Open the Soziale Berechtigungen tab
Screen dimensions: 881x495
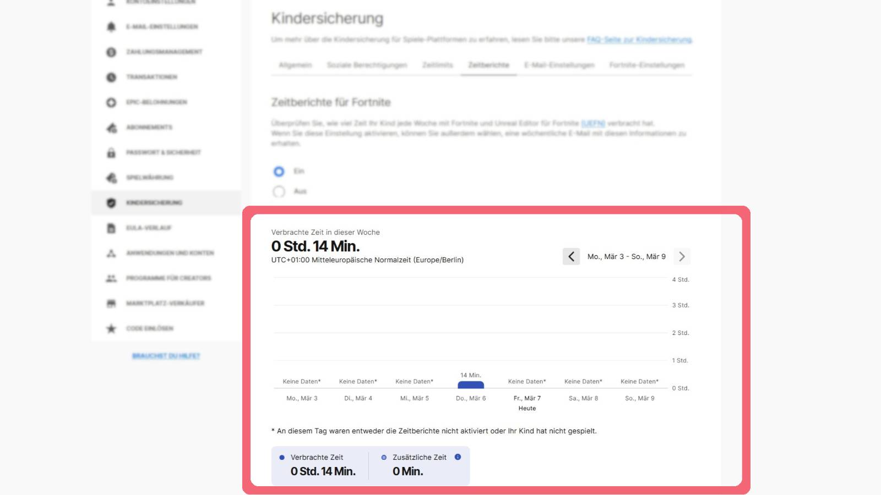pos(367,65)
